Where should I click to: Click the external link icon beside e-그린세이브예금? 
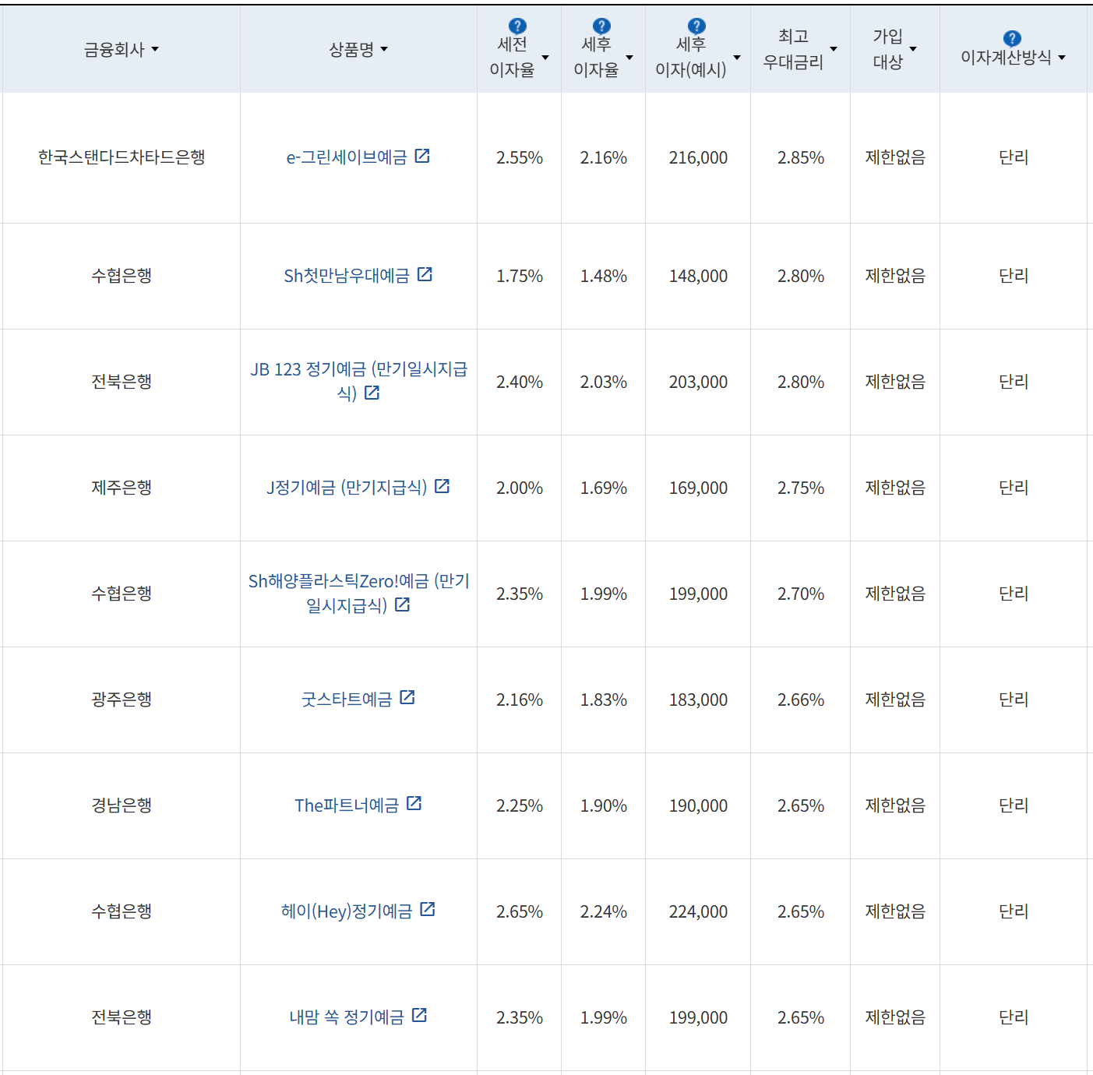tap(421, 156)
